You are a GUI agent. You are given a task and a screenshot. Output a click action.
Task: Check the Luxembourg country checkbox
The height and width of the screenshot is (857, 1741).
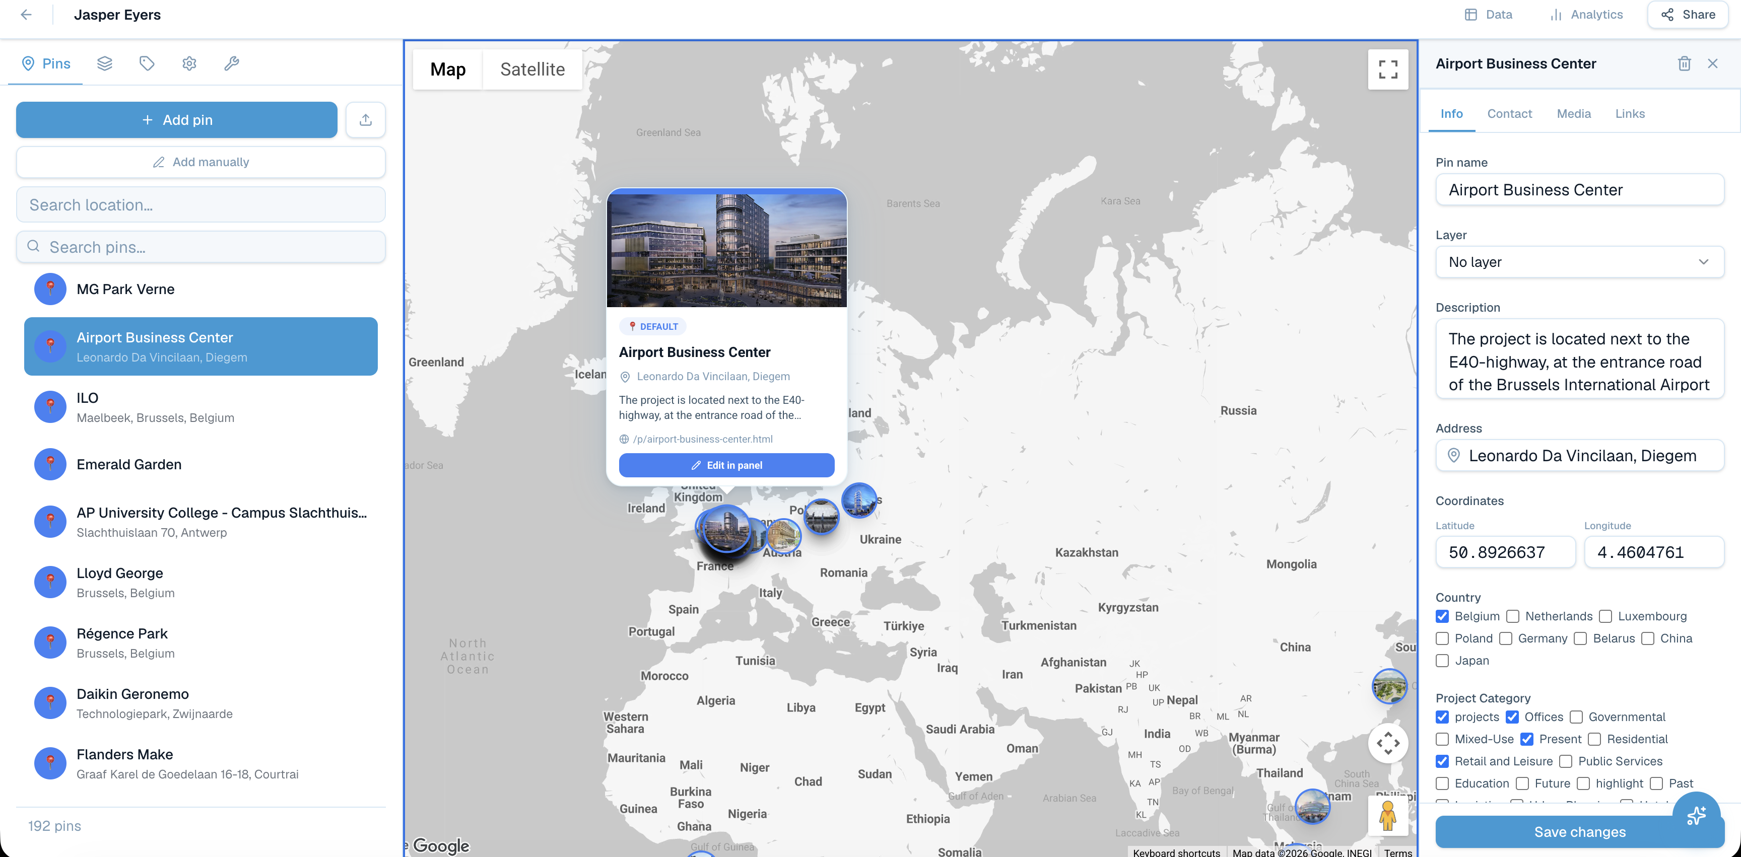tap(1605, 616)
